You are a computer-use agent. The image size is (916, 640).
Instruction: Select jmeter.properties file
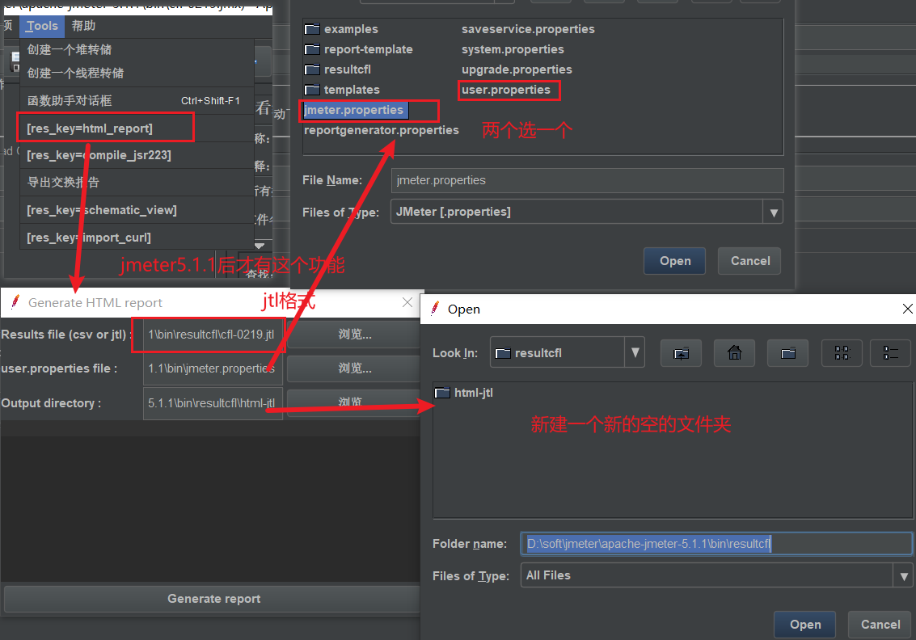354,110
